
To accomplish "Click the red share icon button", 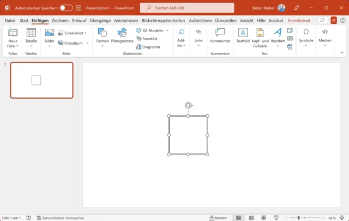I will point(333,21).
